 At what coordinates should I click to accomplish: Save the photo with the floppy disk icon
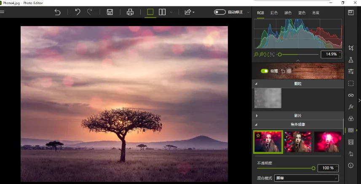point(110,12)
